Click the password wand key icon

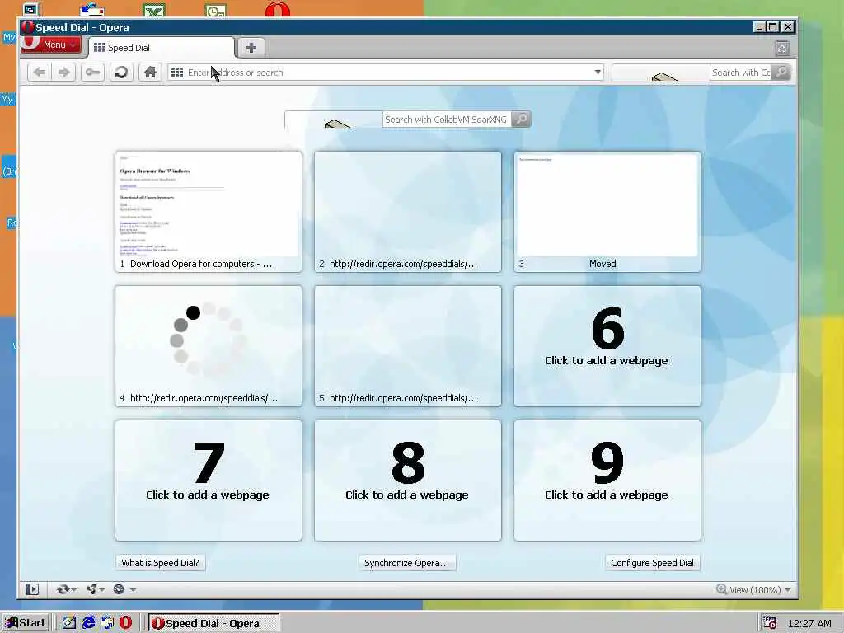pos(92,73)
